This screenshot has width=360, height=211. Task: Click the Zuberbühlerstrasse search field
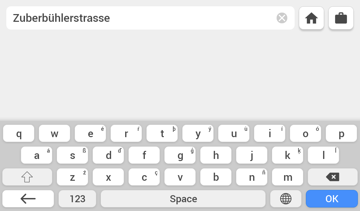(141, 18)
